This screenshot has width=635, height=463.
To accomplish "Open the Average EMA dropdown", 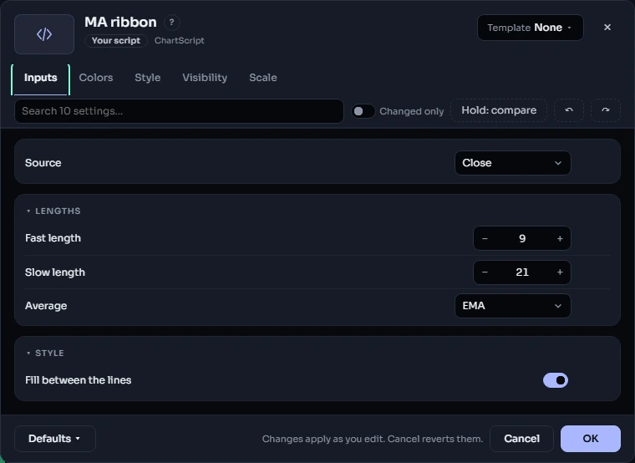I will pos(513,306).
